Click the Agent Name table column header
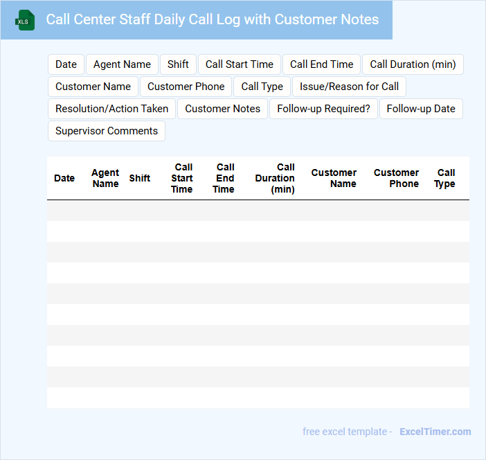Screen dimensions: 486x460 tap(105, 178)
